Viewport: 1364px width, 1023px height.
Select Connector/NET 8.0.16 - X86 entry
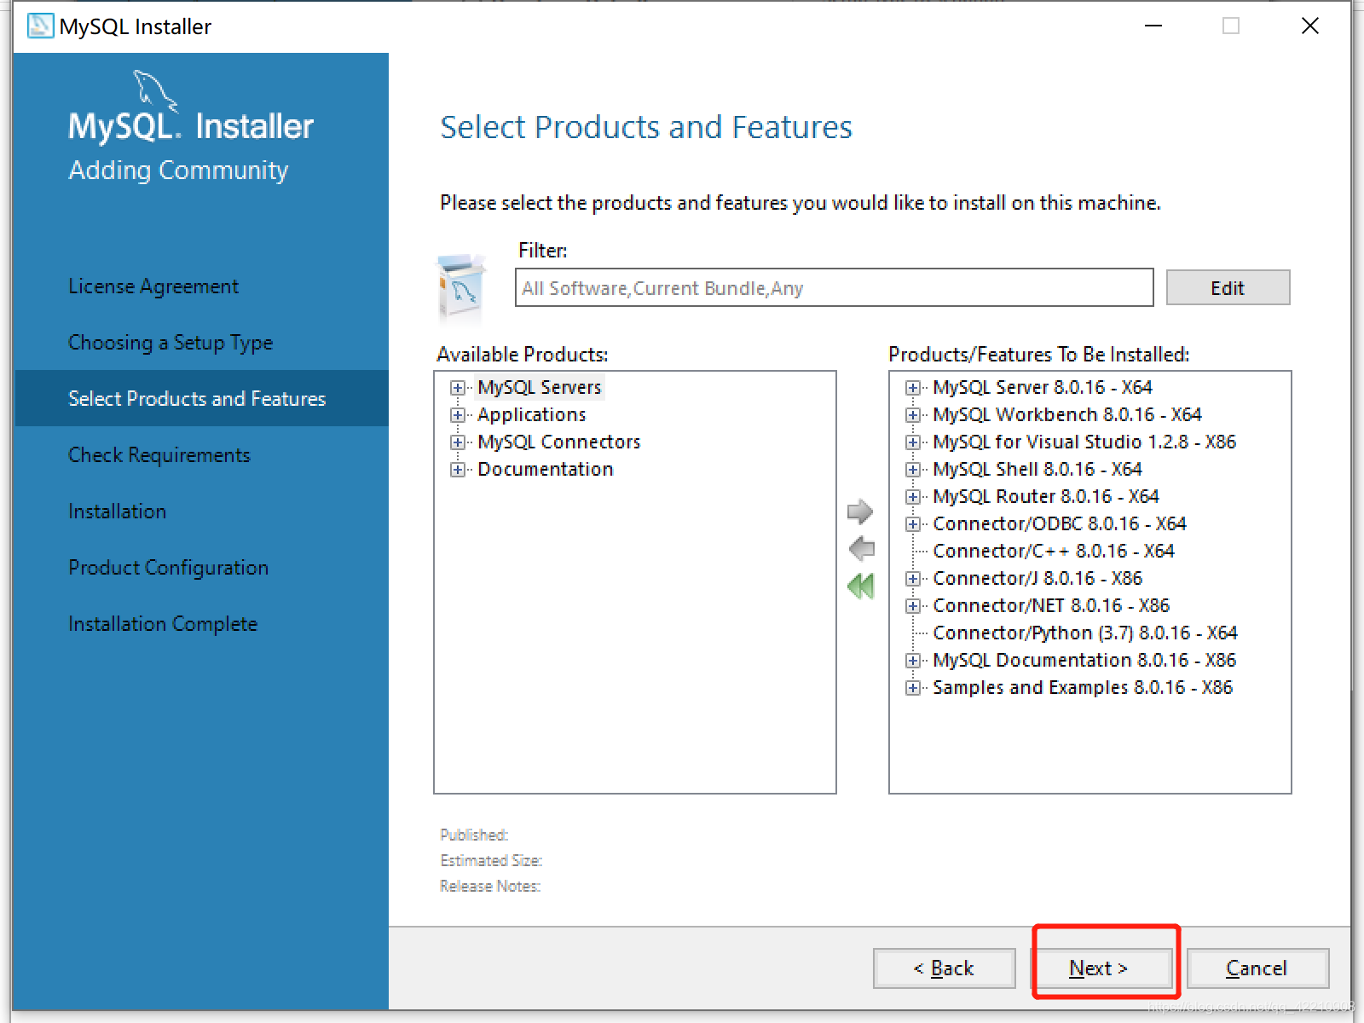click(1050, 605)
